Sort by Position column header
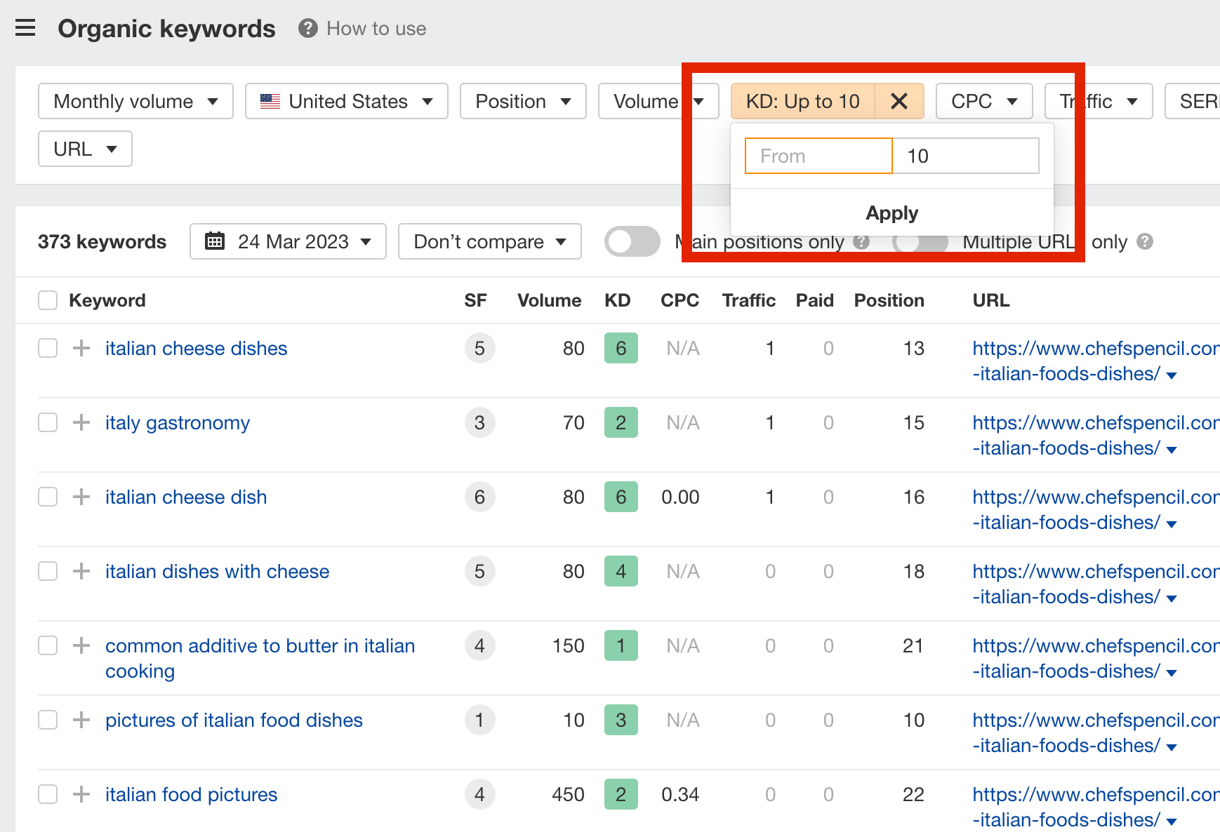1220x832 pixels. pyautogui.click(x=889, y=300)
